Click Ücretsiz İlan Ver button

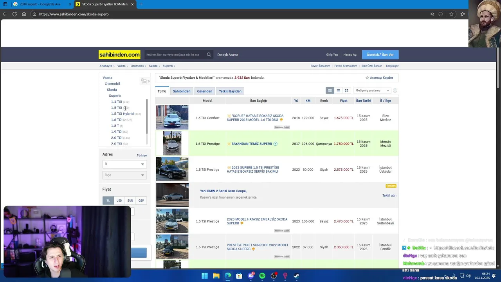pyautogui.click(x=380, y=55)
